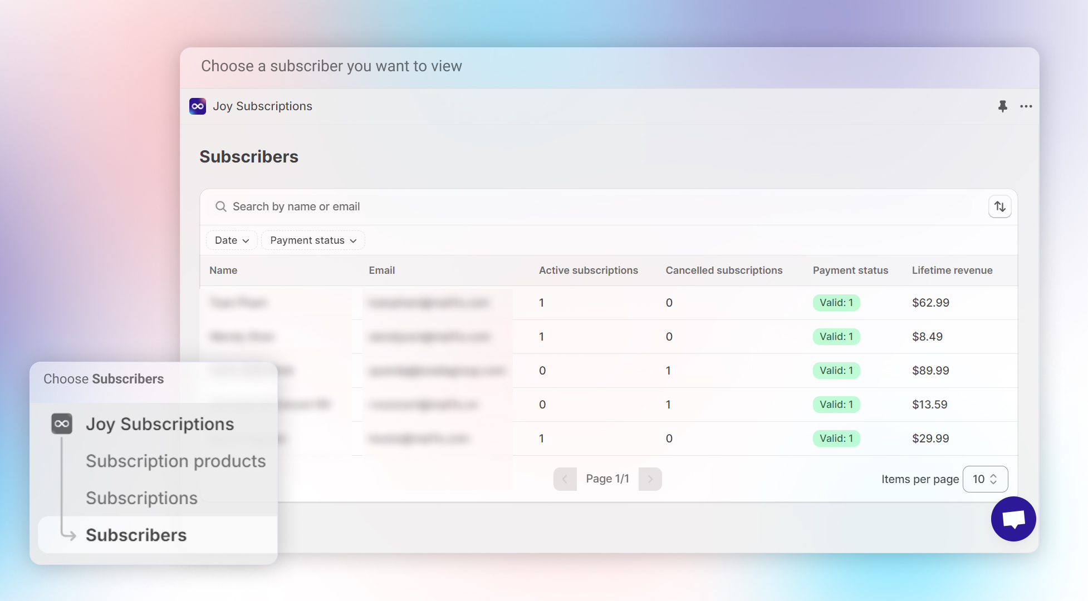This screenshot has height=601, width=1088.
Task: Click the search magnifier icon
Action: [x=221, y=206]
